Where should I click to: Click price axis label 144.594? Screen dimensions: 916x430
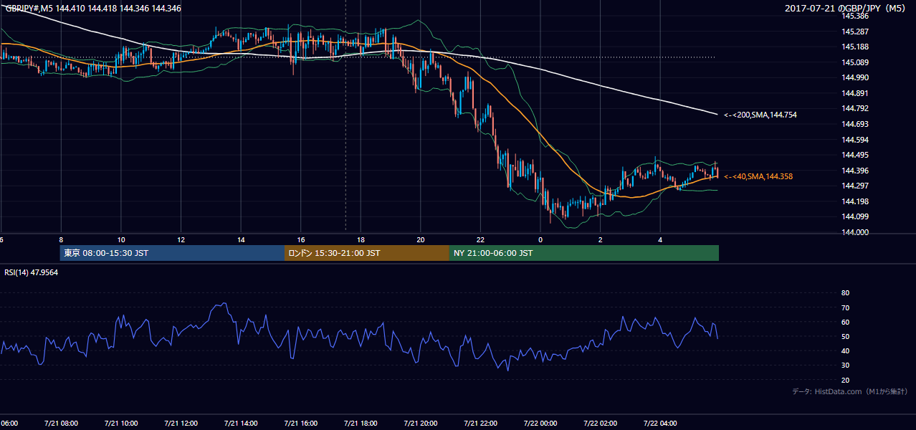point(856,140)
